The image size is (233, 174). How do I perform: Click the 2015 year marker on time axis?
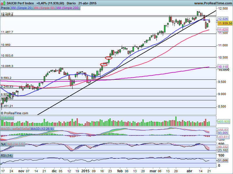click(x=85, y=171)
